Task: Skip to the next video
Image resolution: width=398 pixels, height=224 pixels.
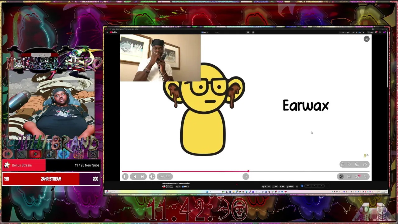Action: [142, 176]
